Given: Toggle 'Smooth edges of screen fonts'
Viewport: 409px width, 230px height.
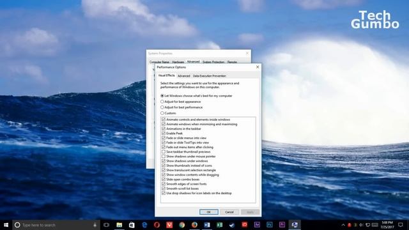Looking at the screenshot, I should 164,184.
